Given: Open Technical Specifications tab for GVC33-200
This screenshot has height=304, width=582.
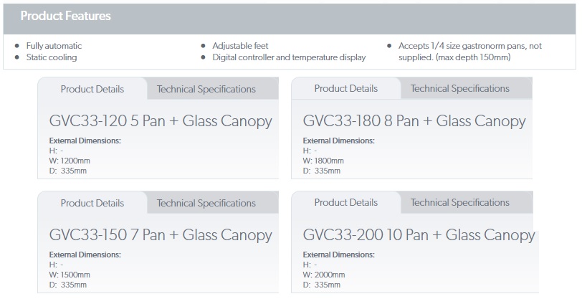Looking at the screenshot, I should coord(460,203).
